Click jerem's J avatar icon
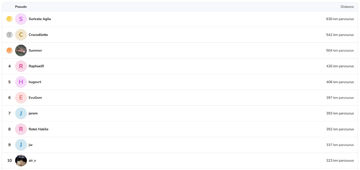 click(x=21, y=113)
